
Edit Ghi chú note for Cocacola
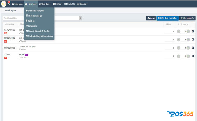click(22, 49)
